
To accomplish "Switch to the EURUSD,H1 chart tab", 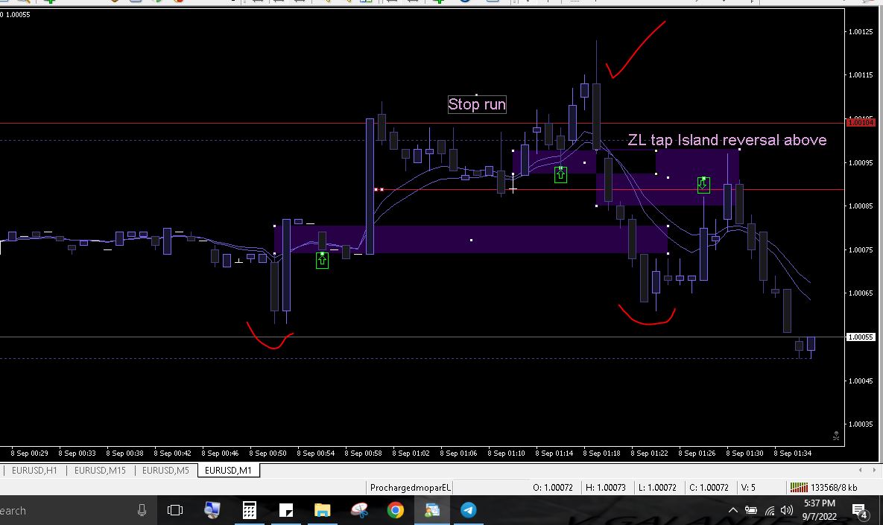I will point(34,471).
